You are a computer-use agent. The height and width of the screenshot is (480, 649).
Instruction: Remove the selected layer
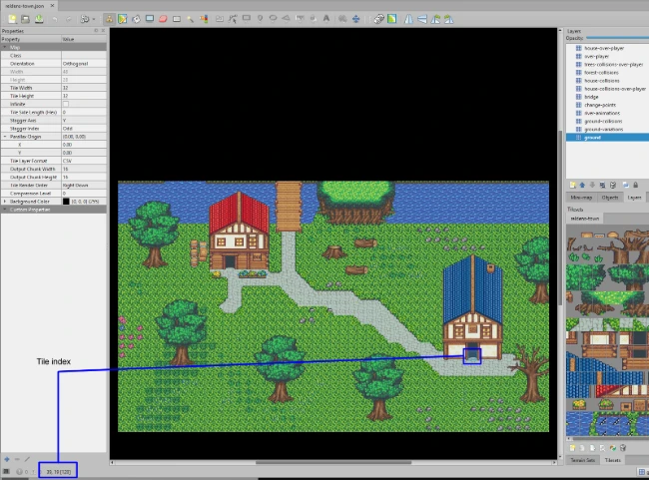click(x=613, y=185)
